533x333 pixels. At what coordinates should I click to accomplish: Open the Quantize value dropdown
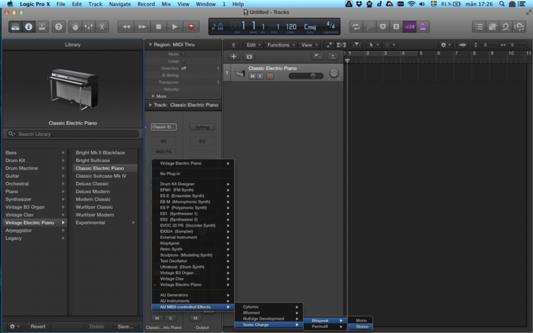(x=201, y=69)
